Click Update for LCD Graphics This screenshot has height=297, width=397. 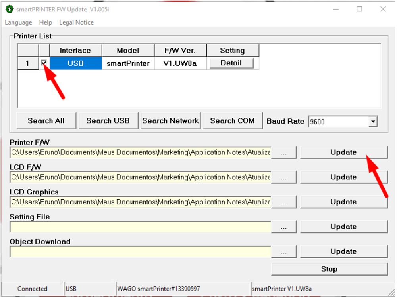click(x=343, y=202)
